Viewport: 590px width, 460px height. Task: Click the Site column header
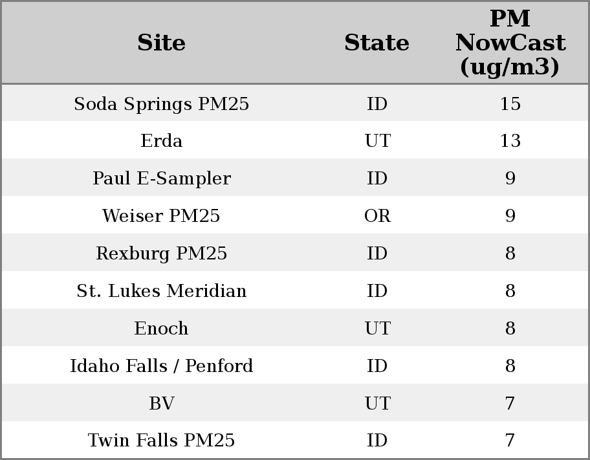[x=161, y=43]
